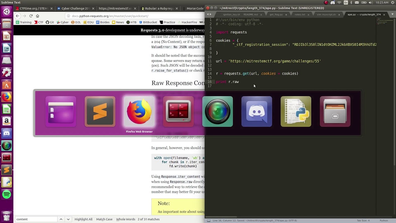396x223 pixels.
Task: Select the Files drawer app in the app switcher
Action: tap(335, 111)
